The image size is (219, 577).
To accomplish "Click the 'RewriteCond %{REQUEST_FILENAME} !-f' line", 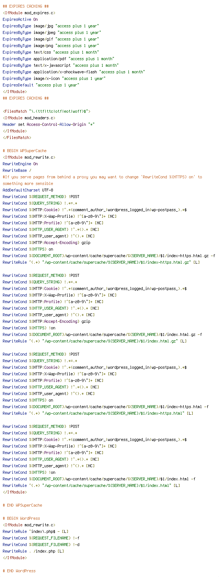I will pyautogui.click(x=41, y=538).
